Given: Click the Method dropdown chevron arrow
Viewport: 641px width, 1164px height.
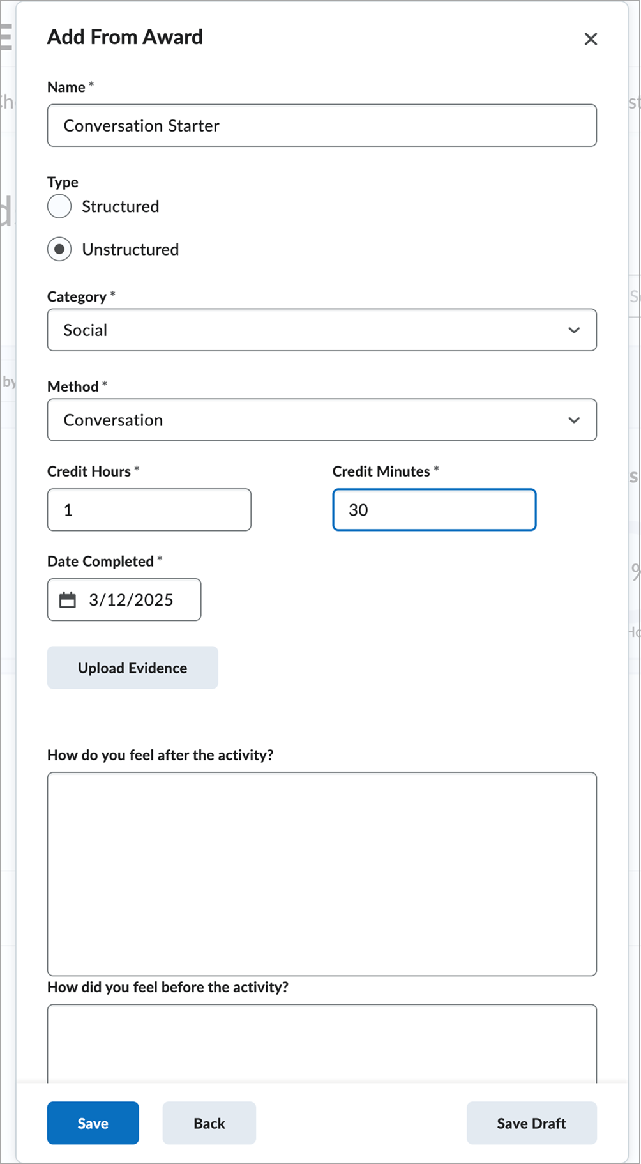Looking at the screenshot, I should pos(574,420).
